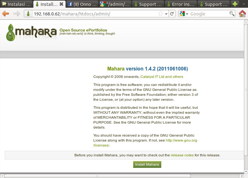
Task: Click the browser Back arrow button
Action: 6,14
